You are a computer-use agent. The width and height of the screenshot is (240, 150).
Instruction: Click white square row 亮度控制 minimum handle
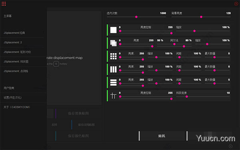pos(120,31)
